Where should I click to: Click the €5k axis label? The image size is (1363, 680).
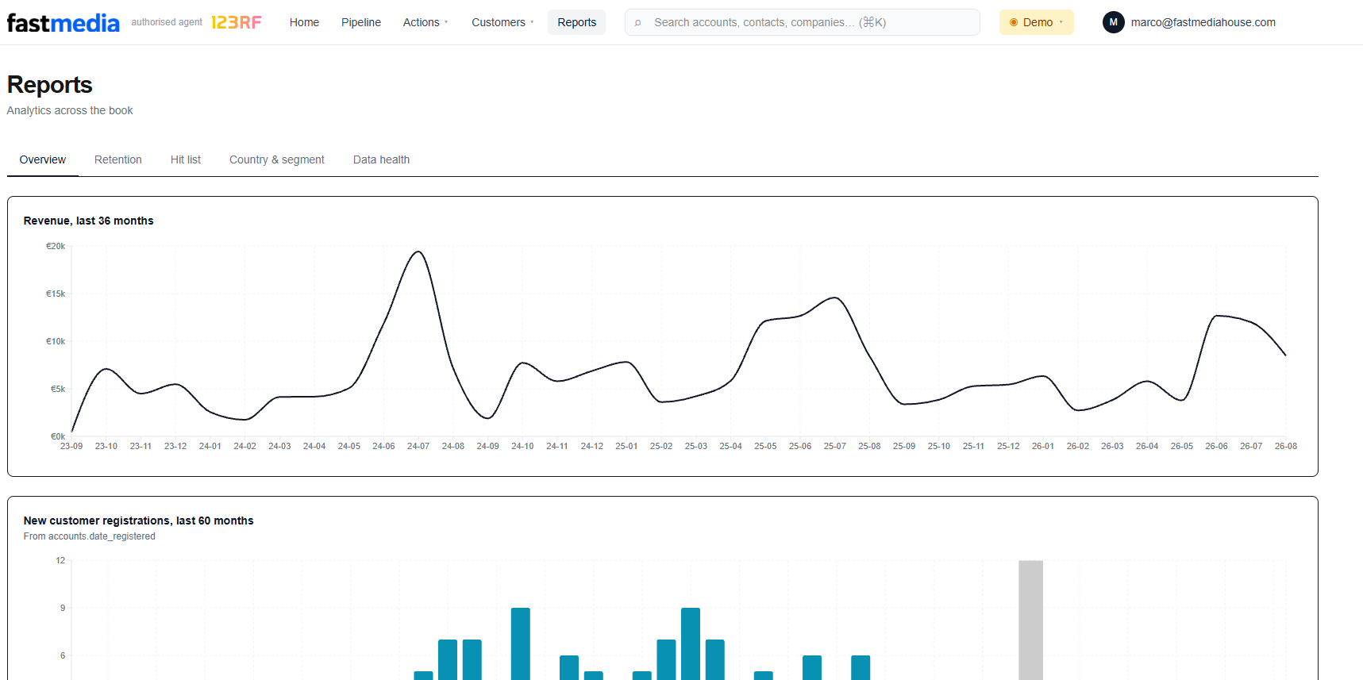point(58,389)
